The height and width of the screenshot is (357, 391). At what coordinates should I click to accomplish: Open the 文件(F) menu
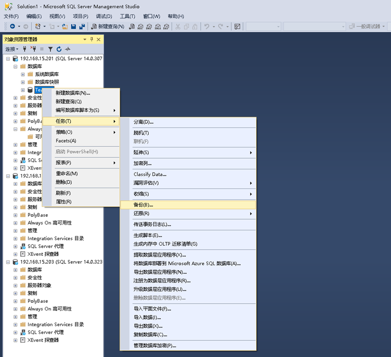[11, 16]
